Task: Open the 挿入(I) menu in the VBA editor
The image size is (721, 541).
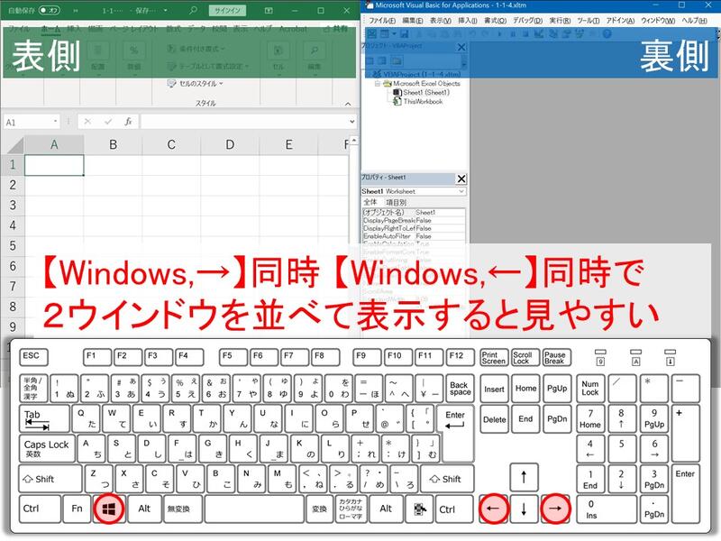Action: tap(467, 21)
